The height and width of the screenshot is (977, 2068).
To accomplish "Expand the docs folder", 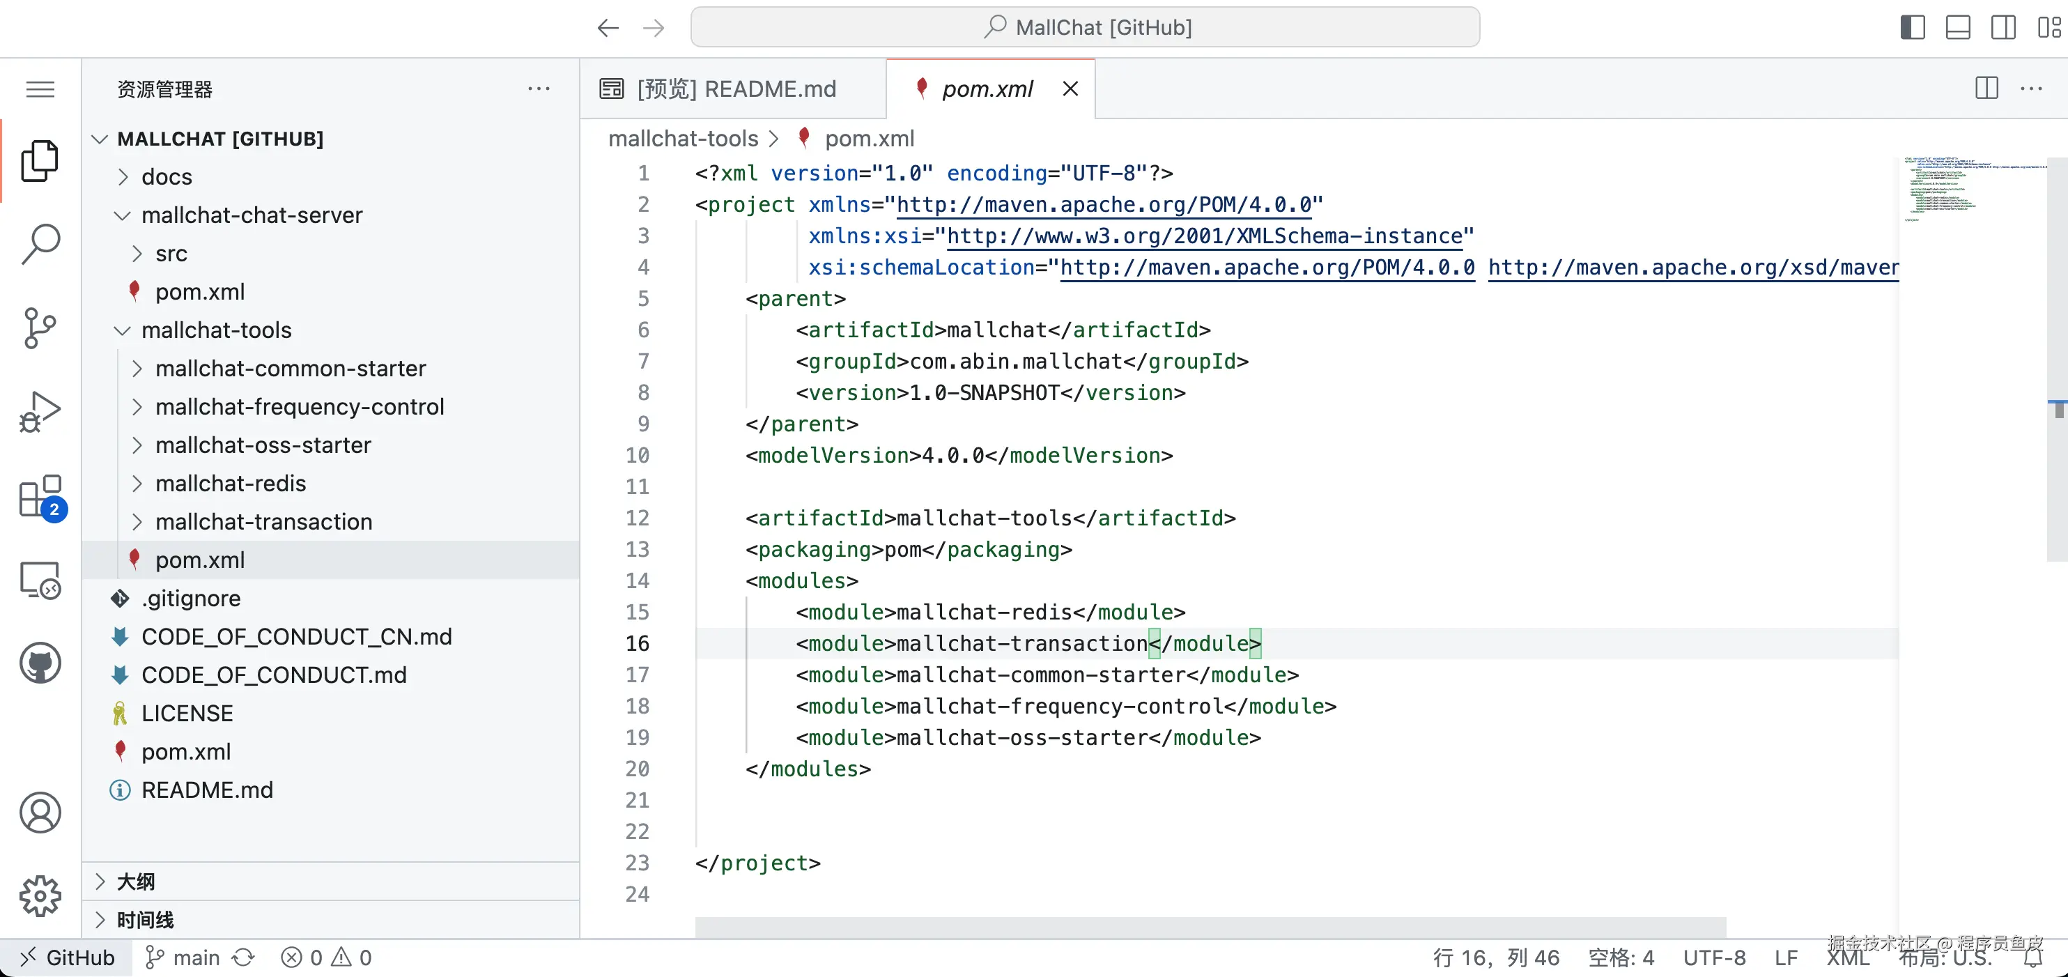I will (x=166, y=176).
